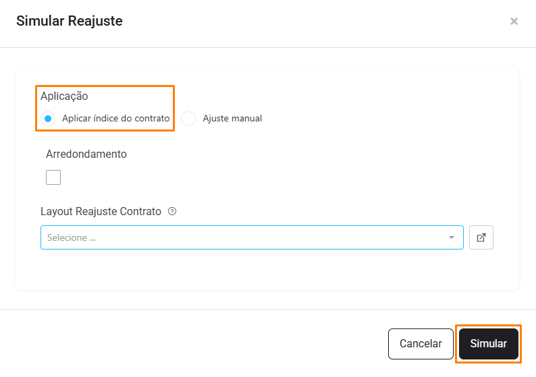536x377 pixels.
Task: Click the Arredondamento label
Action: (x=86, y=154)
